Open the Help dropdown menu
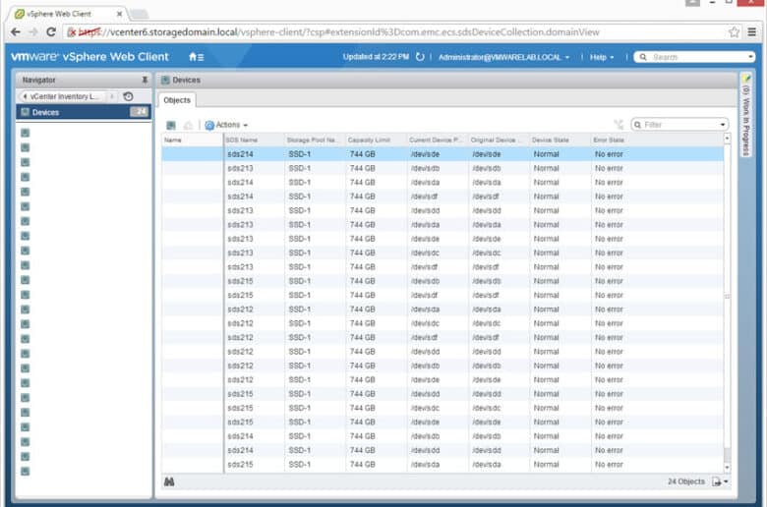The image size is (767, 507). [601, 57]
